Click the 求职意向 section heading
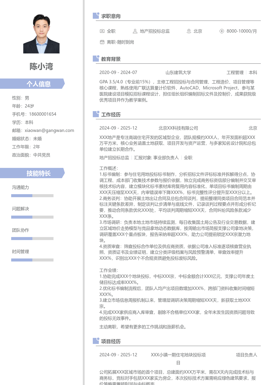 tap(111, 16)
